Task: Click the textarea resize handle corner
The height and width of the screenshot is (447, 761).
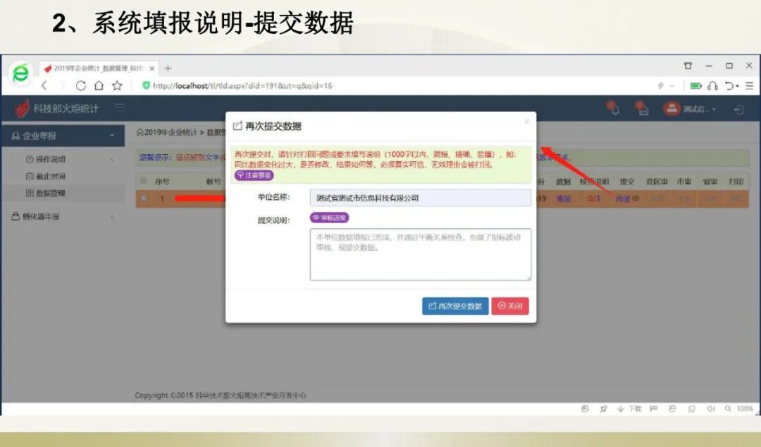Action: pyautogui.click(x=528, y=277)
